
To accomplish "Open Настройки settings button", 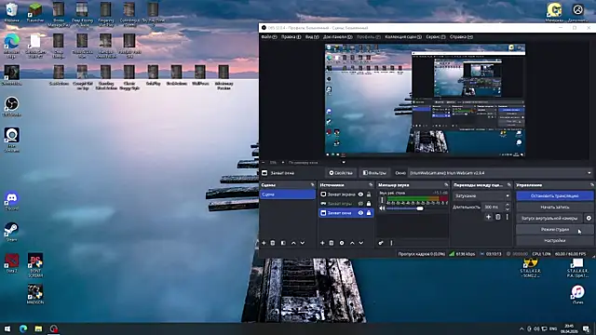I will (x=555, y=240).
